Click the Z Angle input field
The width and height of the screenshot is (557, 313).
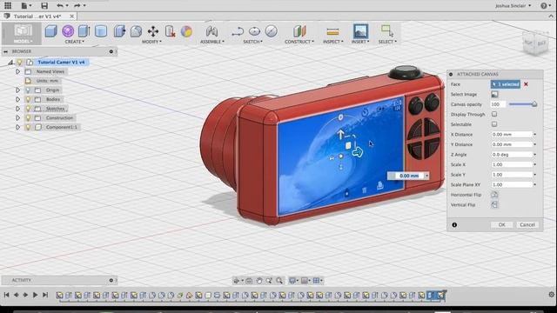[512, 155]
